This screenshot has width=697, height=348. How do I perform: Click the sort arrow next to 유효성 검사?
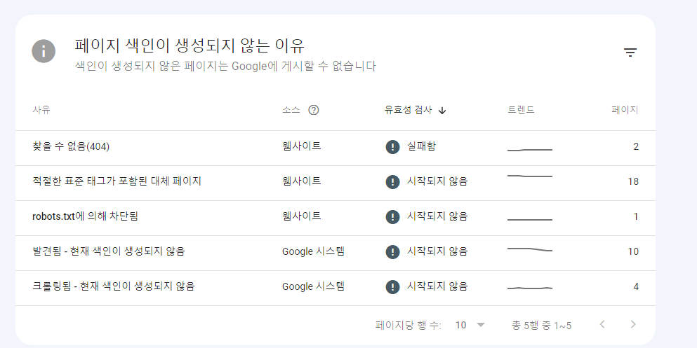point(442,111)
